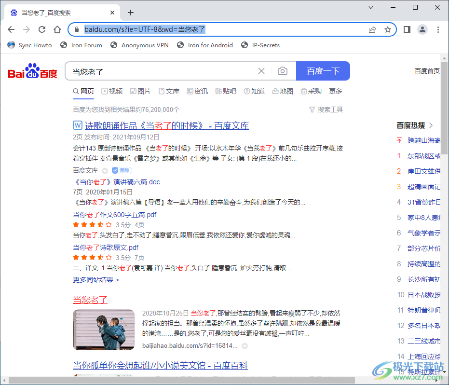This screenshot has height=385, width=449.
Task: Open hot search item 日本战败
Action: pos(424,295)
